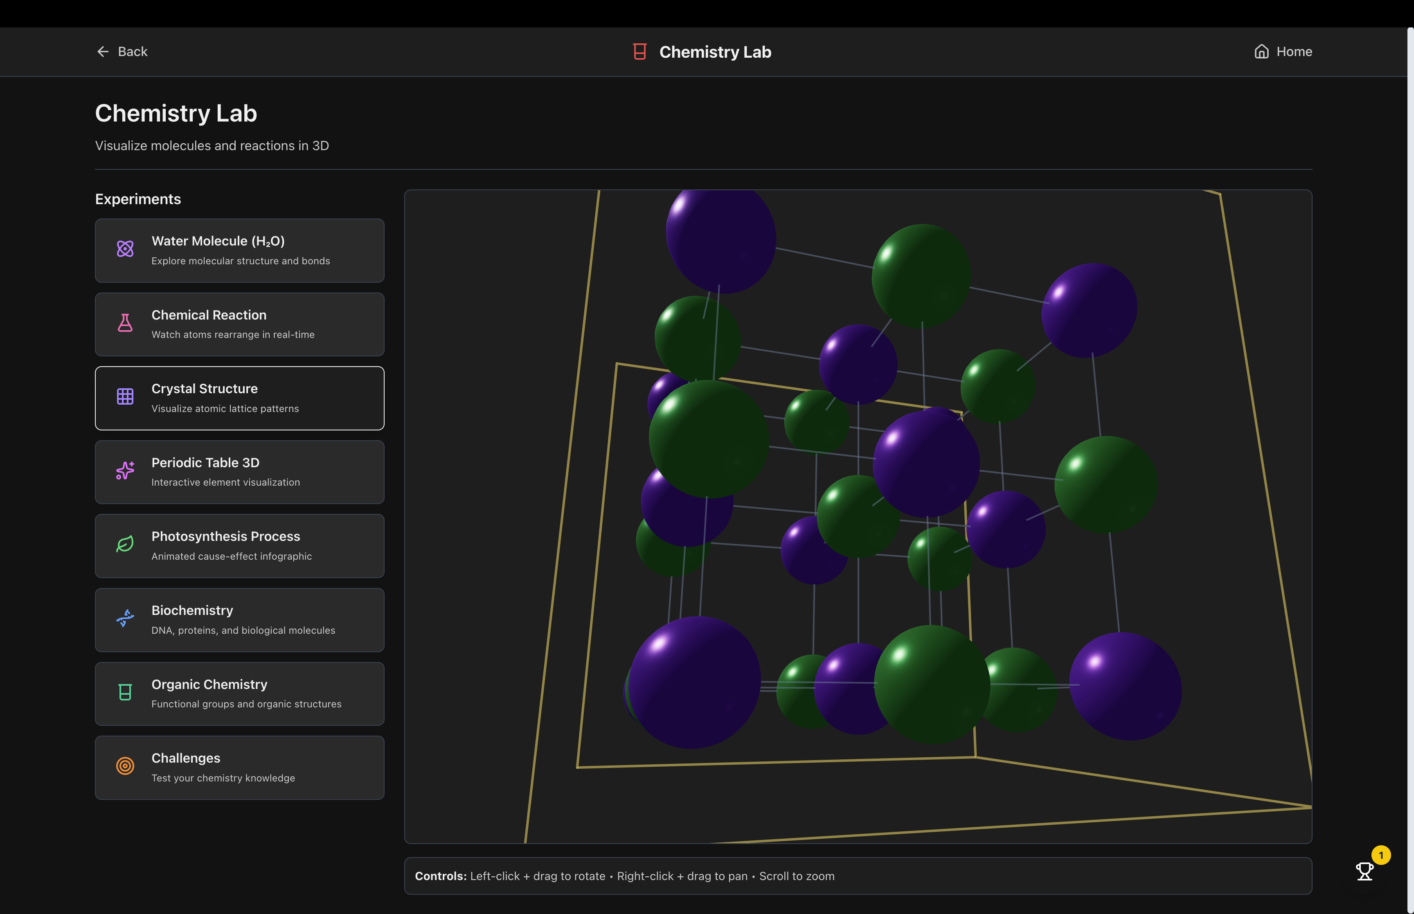Click the sparkles icon for Periodic Table 3D

[x=125, y=471]
